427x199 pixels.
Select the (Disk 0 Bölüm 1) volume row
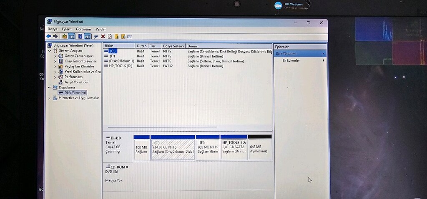188,61
